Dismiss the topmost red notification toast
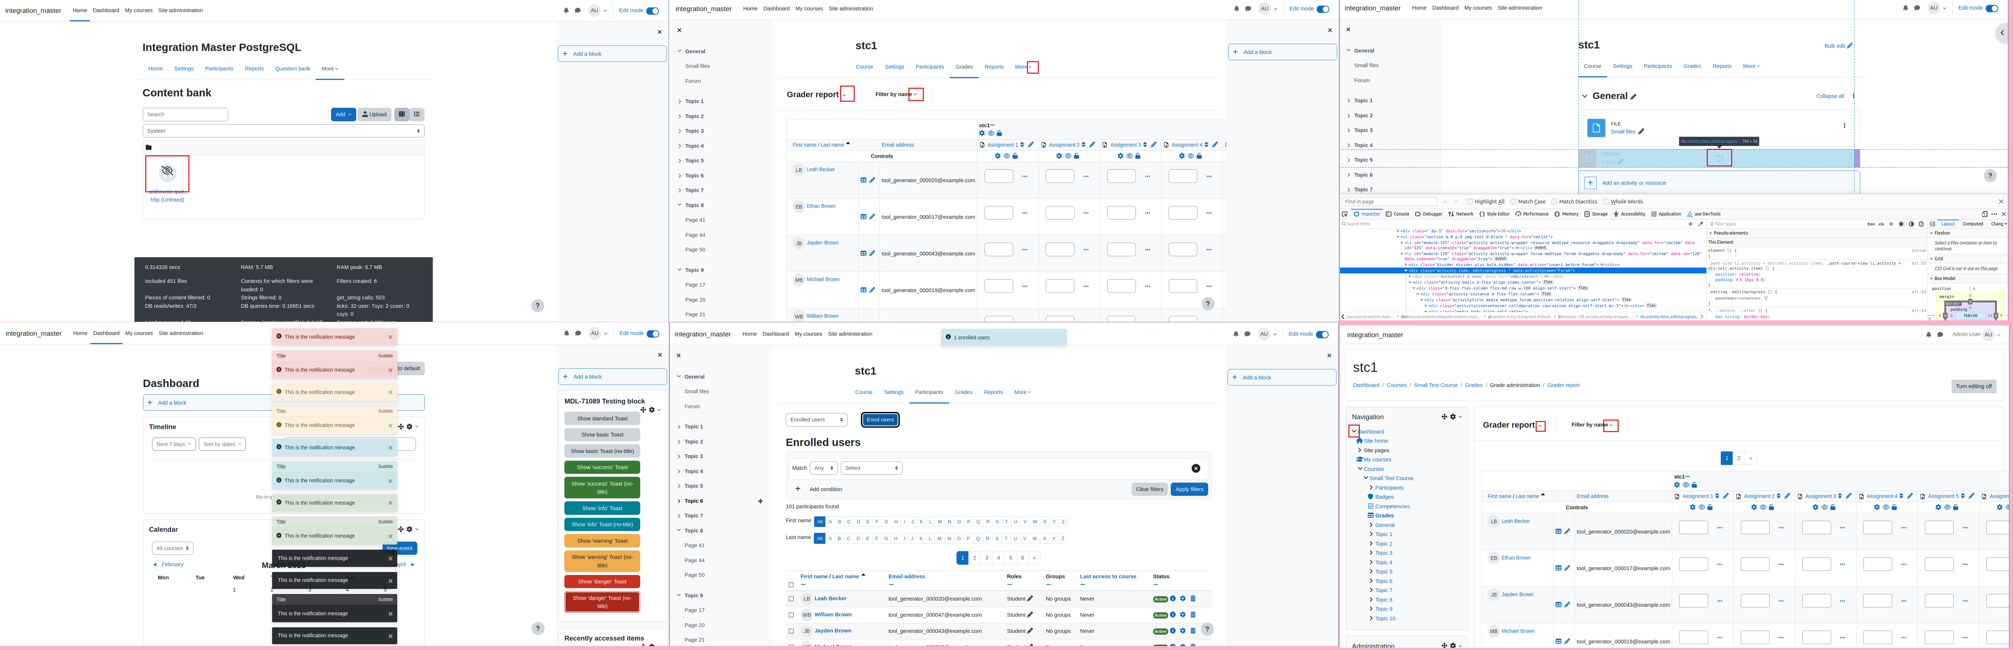This screenshot has height=650, width=2013. 391,337
